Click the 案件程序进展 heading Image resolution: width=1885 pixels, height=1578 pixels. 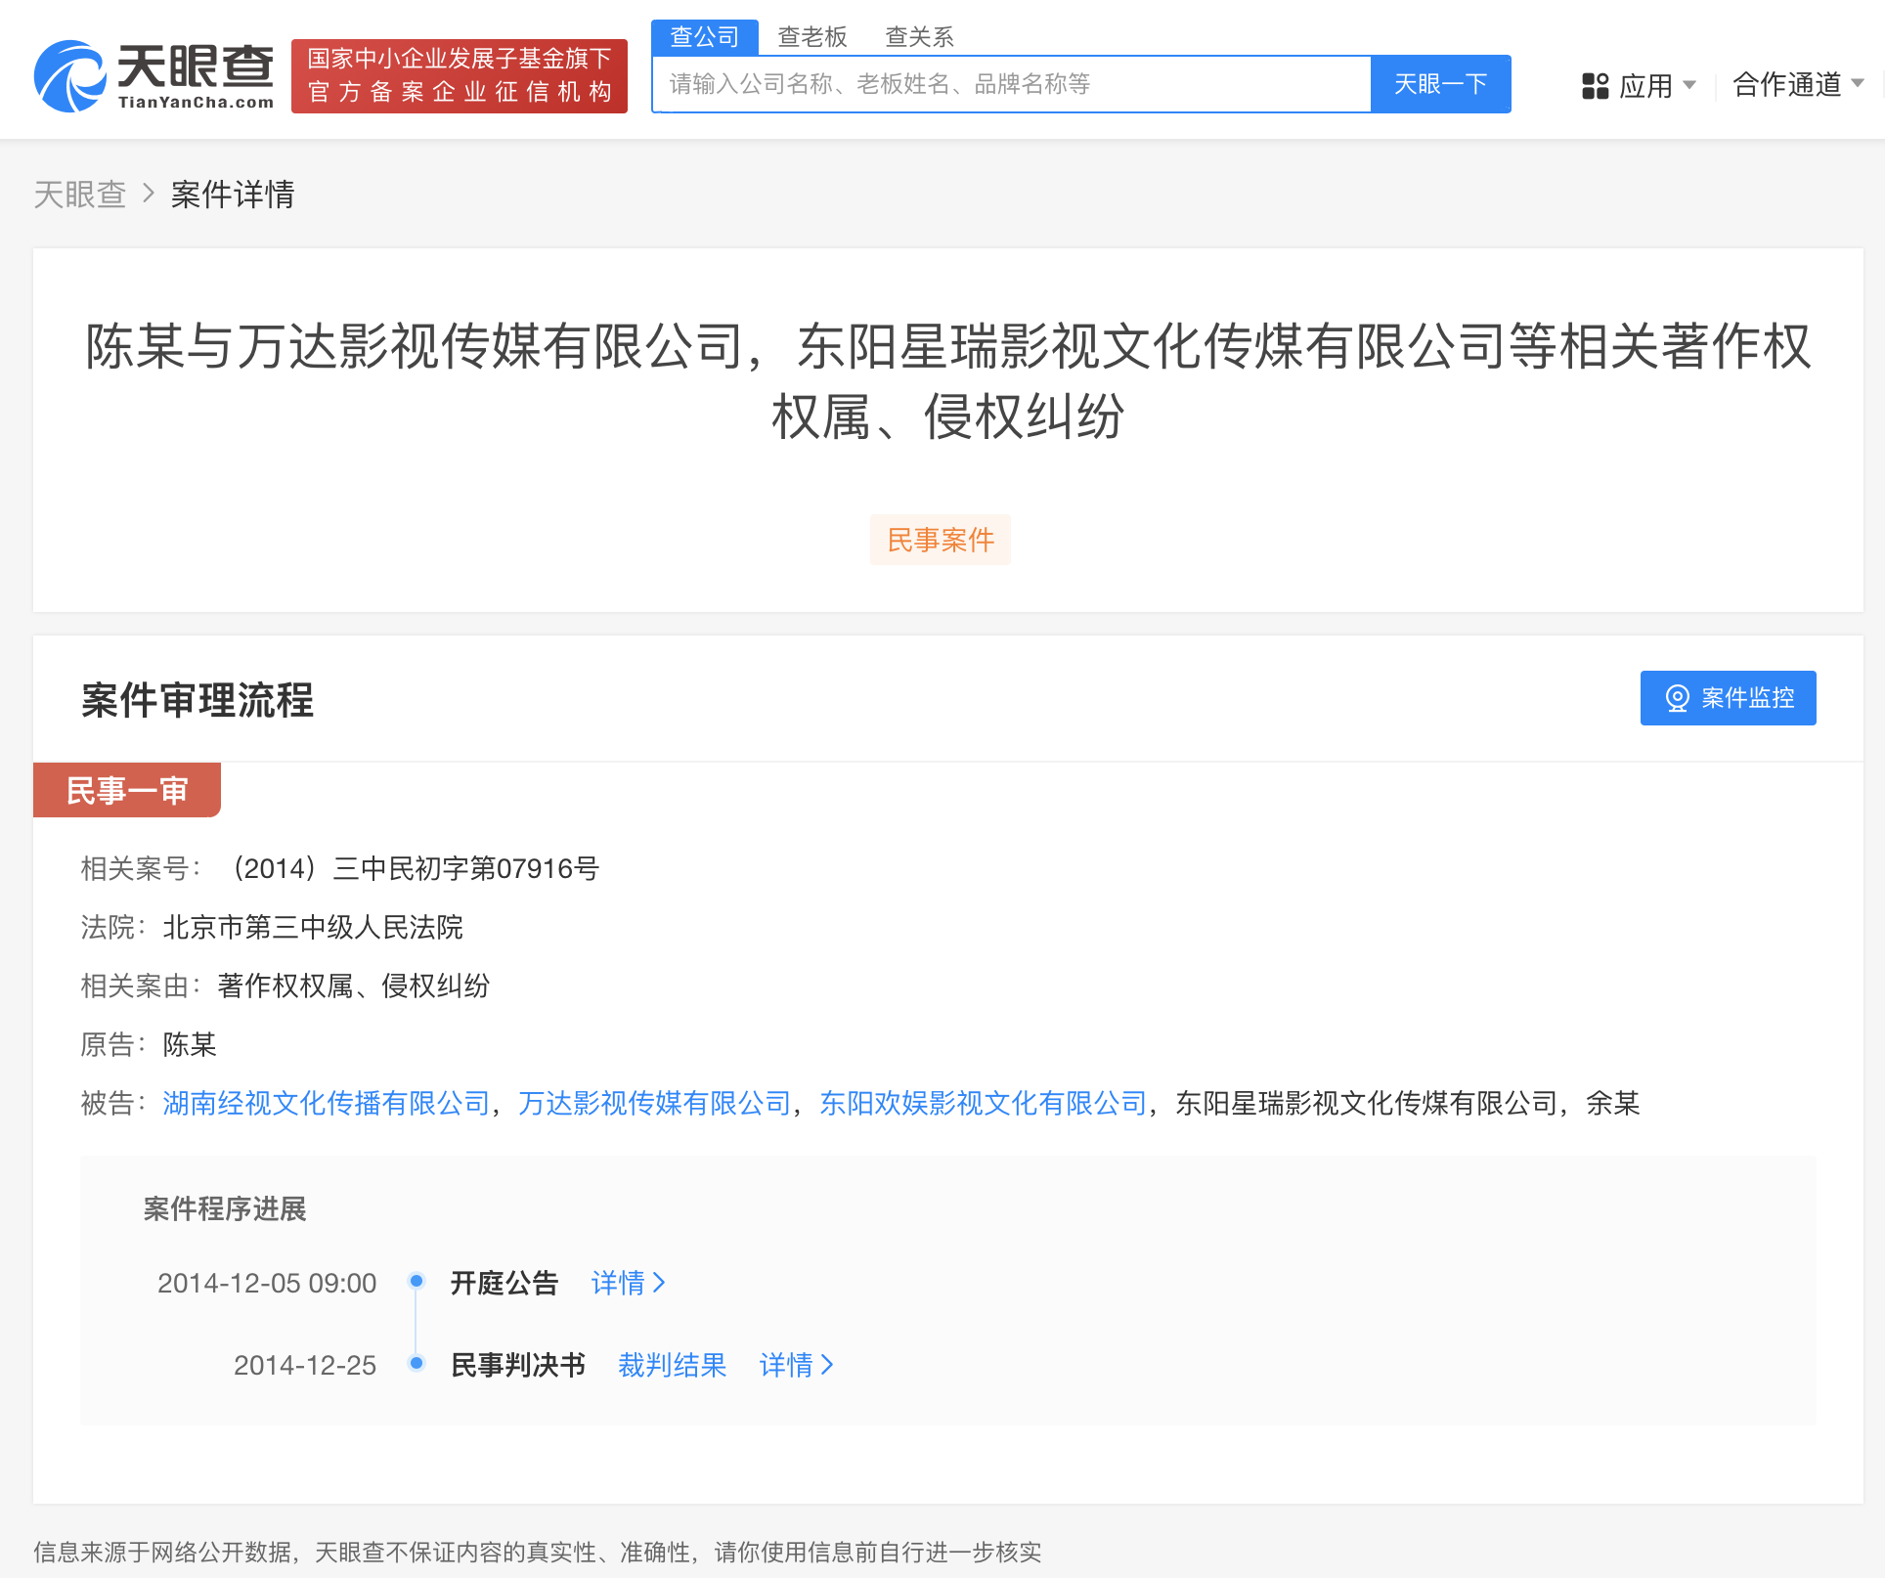(x=225, y=1208)
